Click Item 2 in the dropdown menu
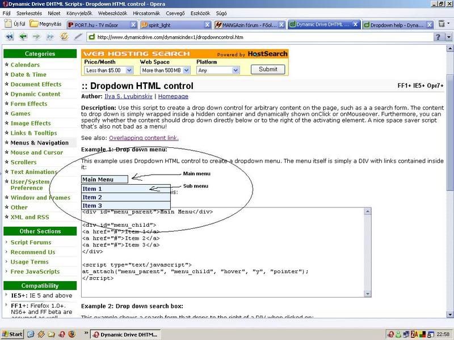 click(126, 197)
